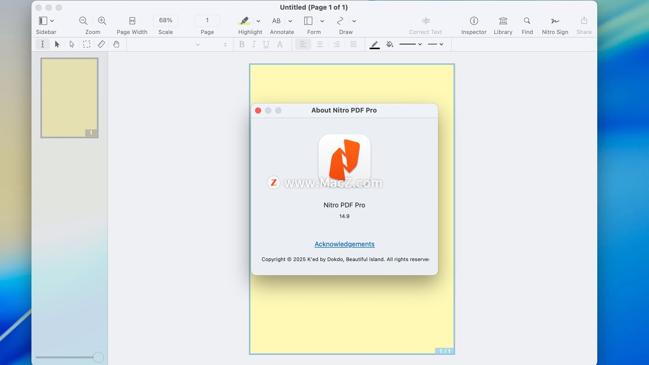Screen dimensions: 649x365
Task: Click the Share button
Action: click(584, 21)
